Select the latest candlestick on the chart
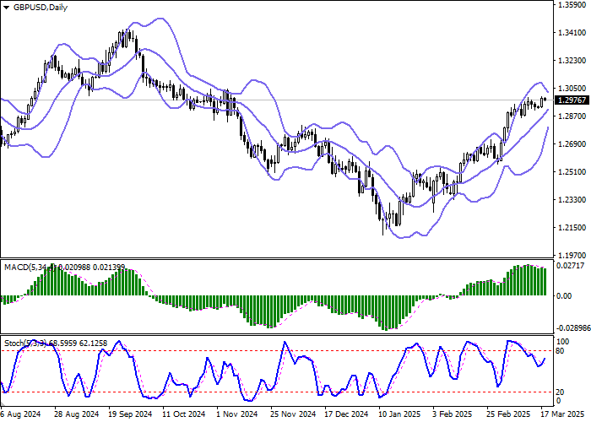 (x=545, y=100)
